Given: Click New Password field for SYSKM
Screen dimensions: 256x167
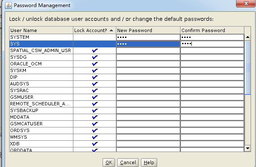Looking at the screenshot, I should (148, 70).
